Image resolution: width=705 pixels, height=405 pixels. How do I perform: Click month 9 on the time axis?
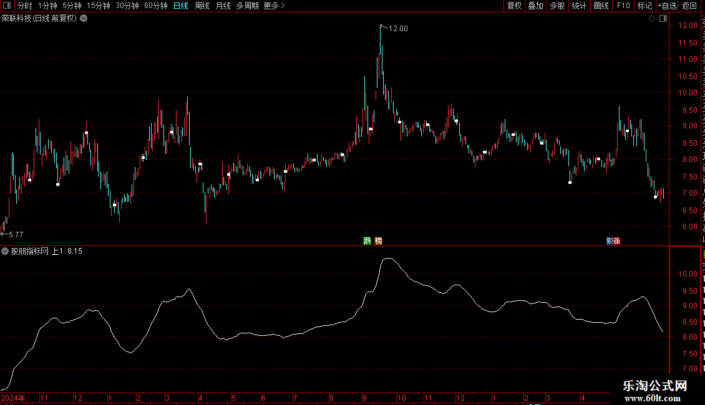(x=364, y=398)
